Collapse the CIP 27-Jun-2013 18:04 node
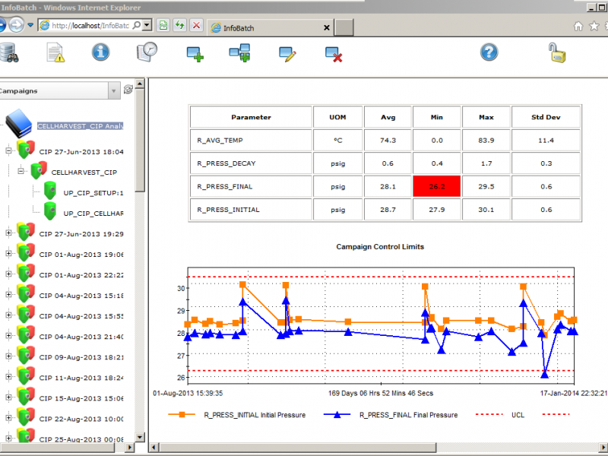Screen dimensions: 608x456 (x=8, y=150)
